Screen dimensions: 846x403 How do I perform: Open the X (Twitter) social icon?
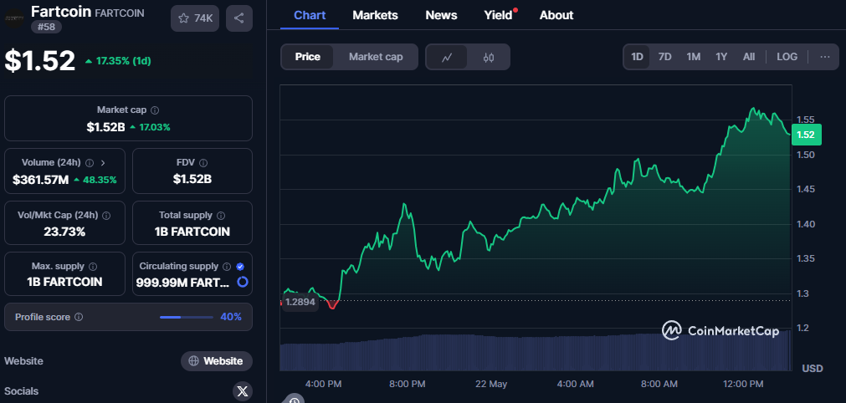click(x=243, y=391)
